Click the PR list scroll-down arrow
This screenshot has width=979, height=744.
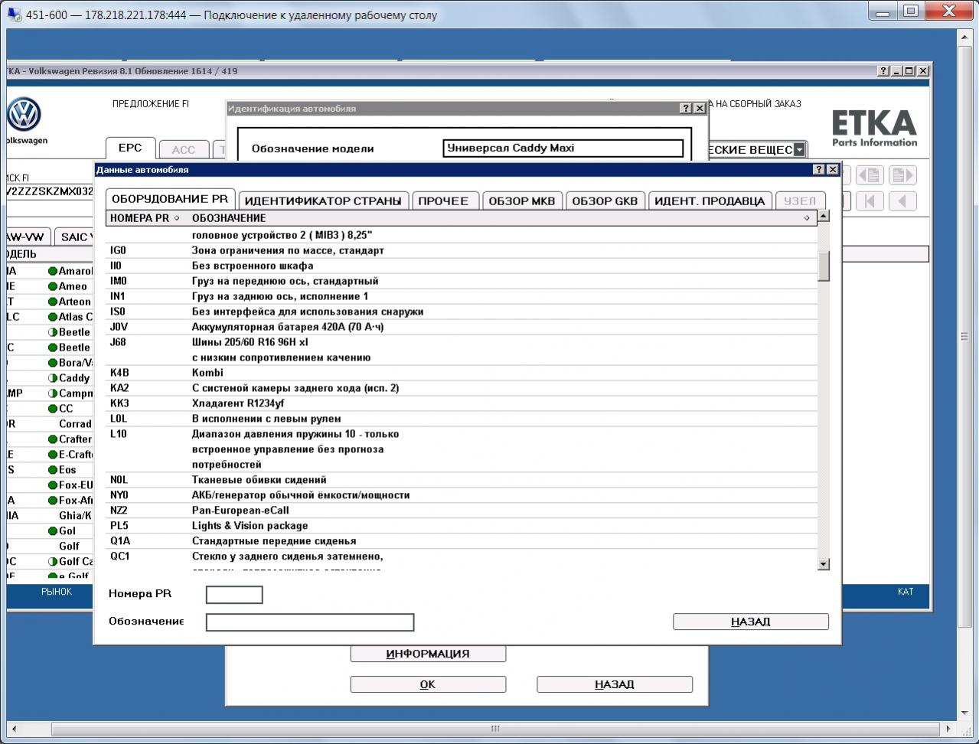[x=824, y=564]
